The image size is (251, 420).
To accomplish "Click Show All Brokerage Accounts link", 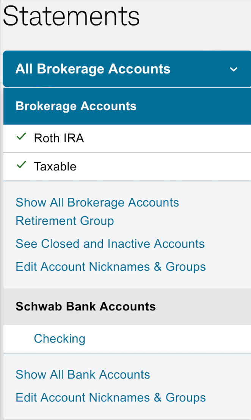I will (97, 202).
